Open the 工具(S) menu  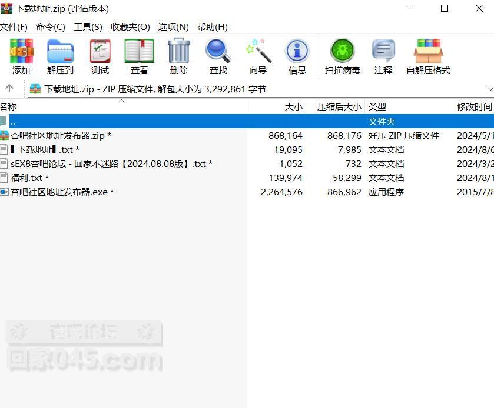pos(88,27)
